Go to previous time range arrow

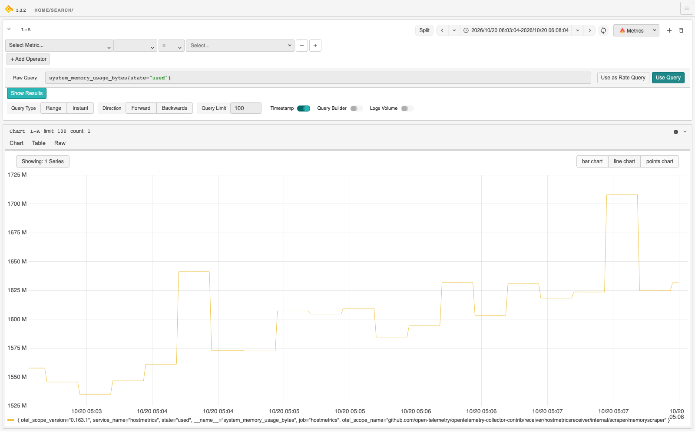[x=442, y=30]
